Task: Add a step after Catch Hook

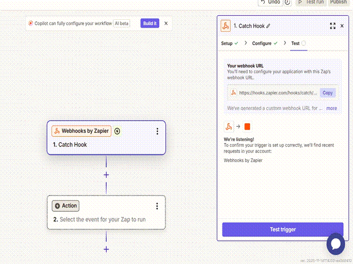Action: (x=106, y=175)
